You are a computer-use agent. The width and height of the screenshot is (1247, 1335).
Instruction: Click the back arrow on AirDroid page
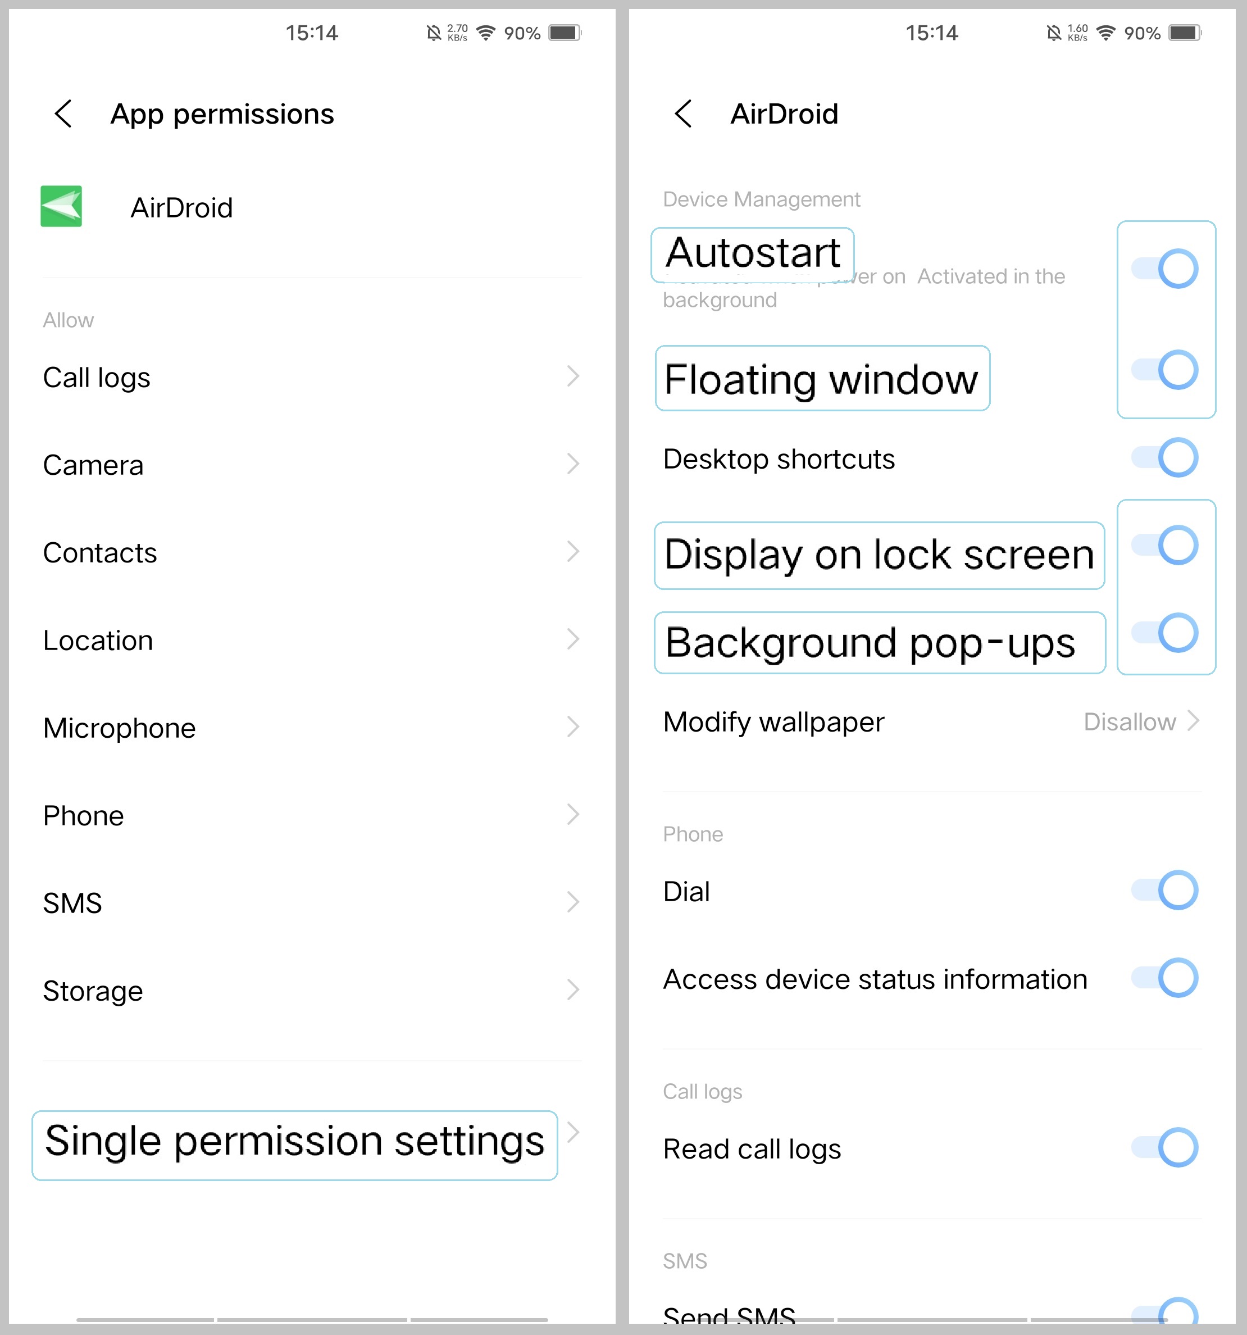tap(683, 114)
